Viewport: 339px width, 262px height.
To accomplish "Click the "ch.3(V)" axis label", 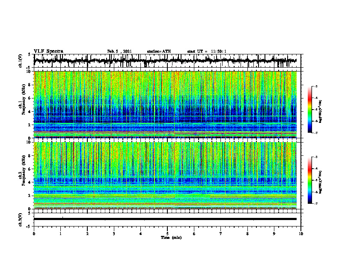I will [21, 220].
